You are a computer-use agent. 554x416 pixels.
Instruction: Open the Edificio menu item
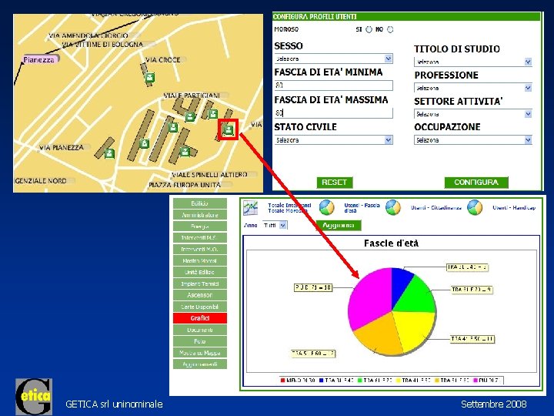point(199,203)
